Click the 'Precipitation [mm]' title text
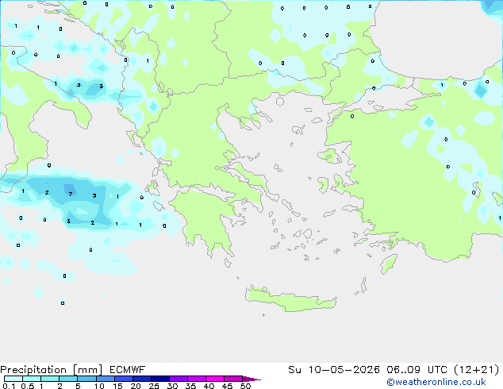This screenshot has width=503, height=389. click(52, 370)
